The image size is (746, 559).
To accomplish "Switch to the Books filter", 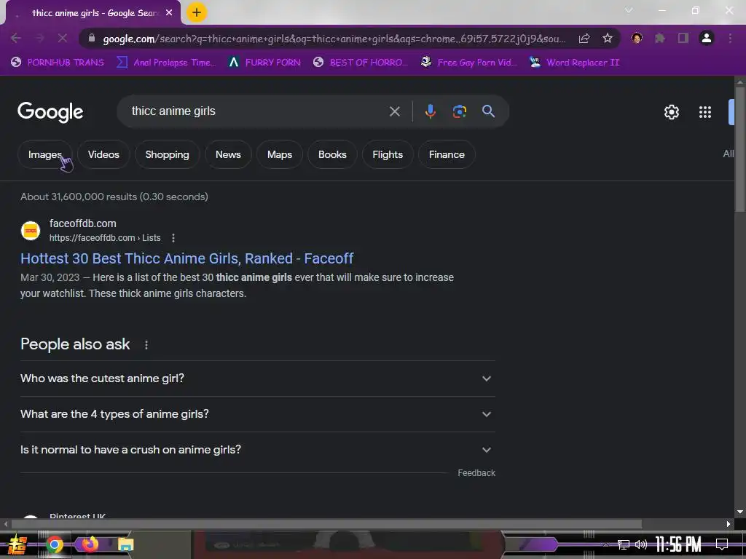I will point(332,154).
